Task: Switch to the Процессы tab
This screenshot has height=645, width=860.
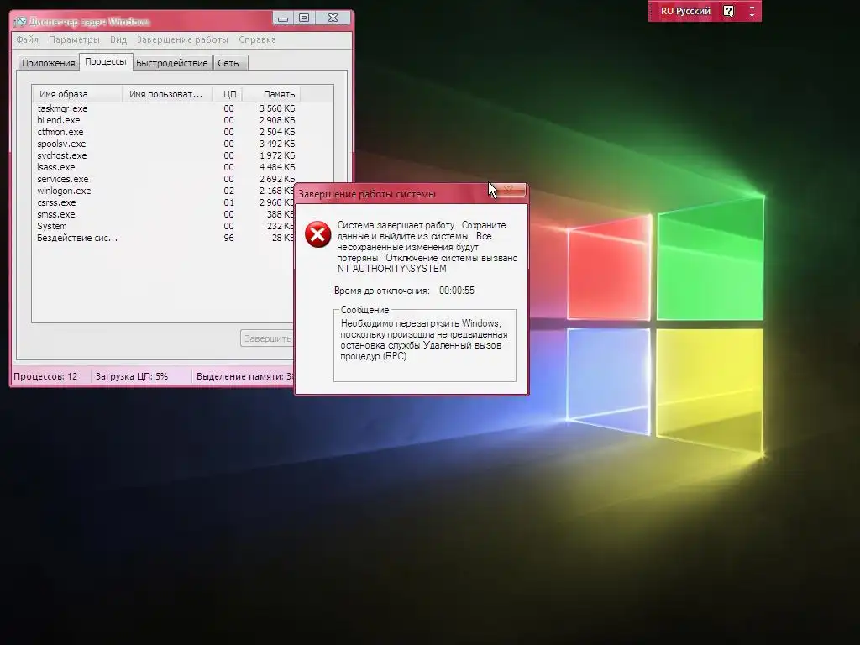Action: (105, 61)
